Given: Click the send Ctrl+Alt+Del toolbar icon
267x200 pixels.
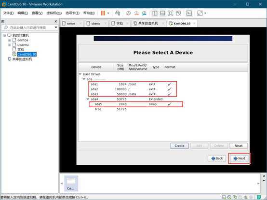Looking at the screenshot, I should [118, 13].
